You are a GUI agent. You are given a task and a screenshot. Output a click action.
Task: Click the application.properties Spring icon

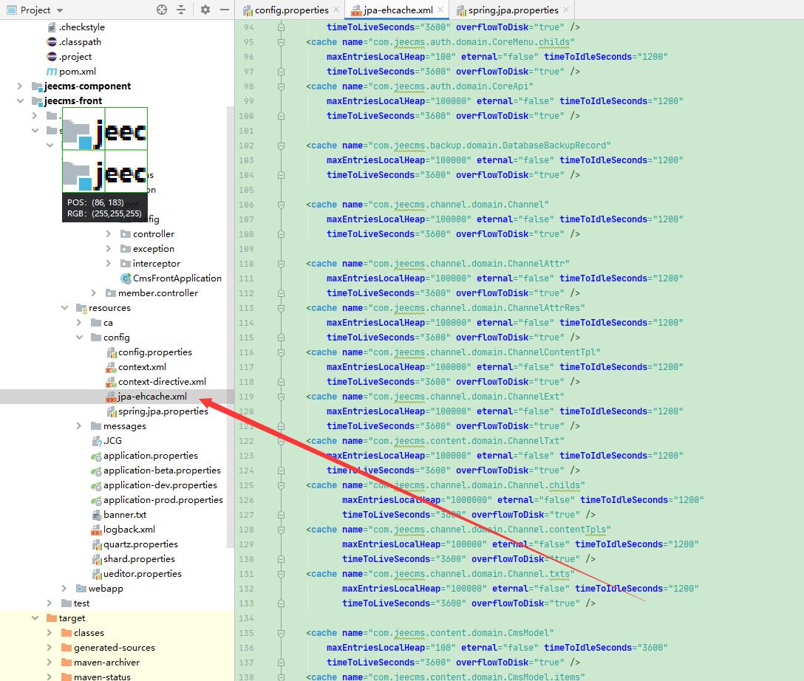[96, 456]
